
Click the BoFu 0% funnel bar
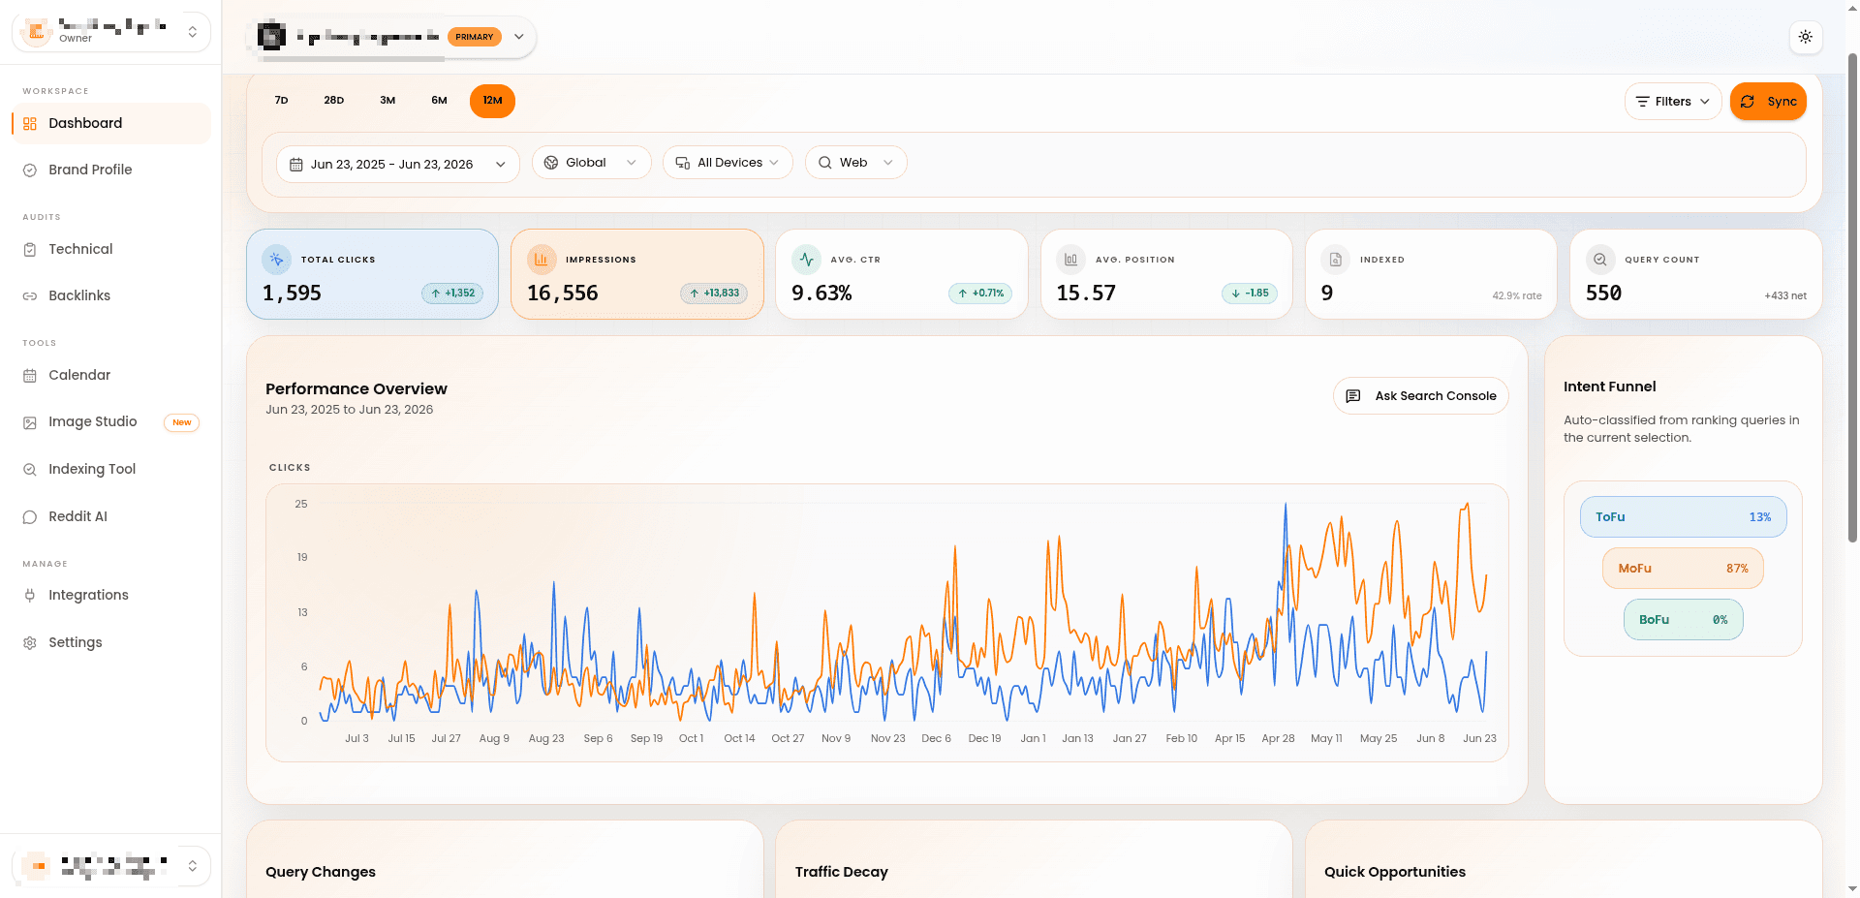1684,620
